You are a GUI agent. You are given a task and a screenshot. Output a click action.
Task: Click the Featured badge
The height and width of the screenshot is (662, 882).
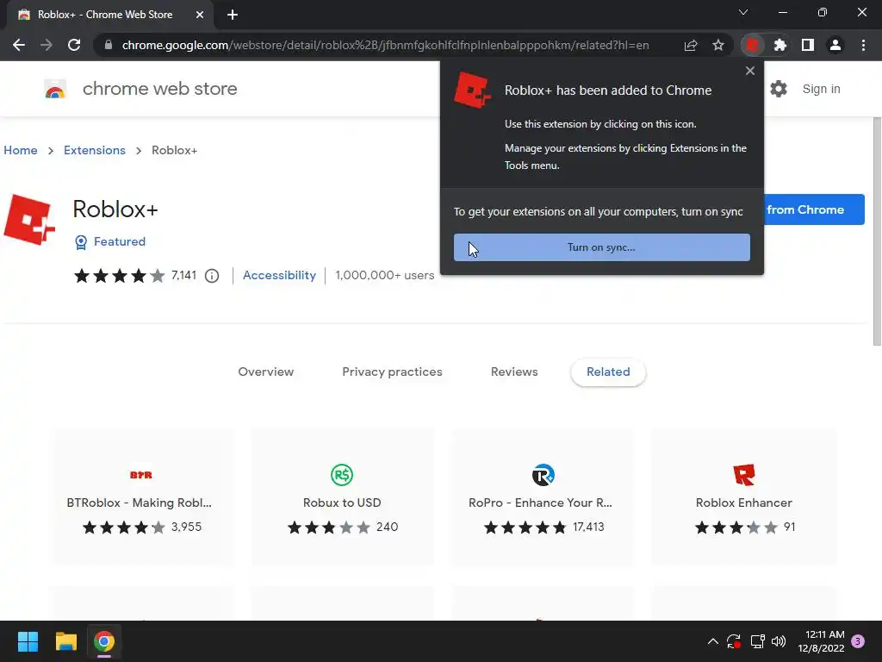110,241
